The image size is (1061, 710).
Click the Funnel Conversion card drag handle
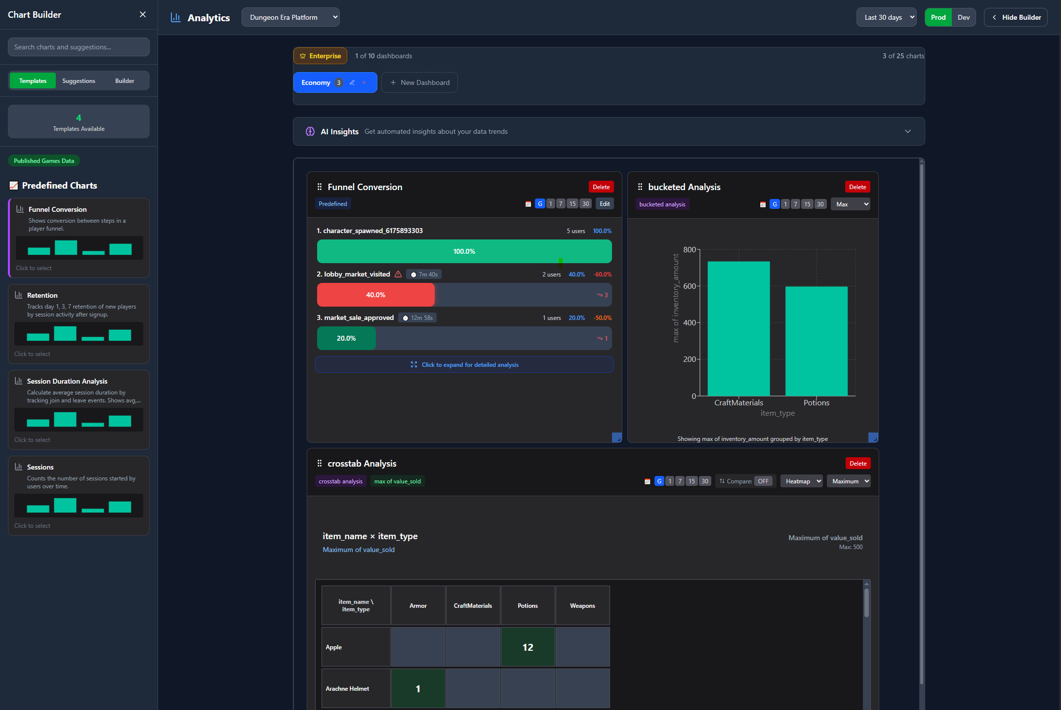[320, 187]
